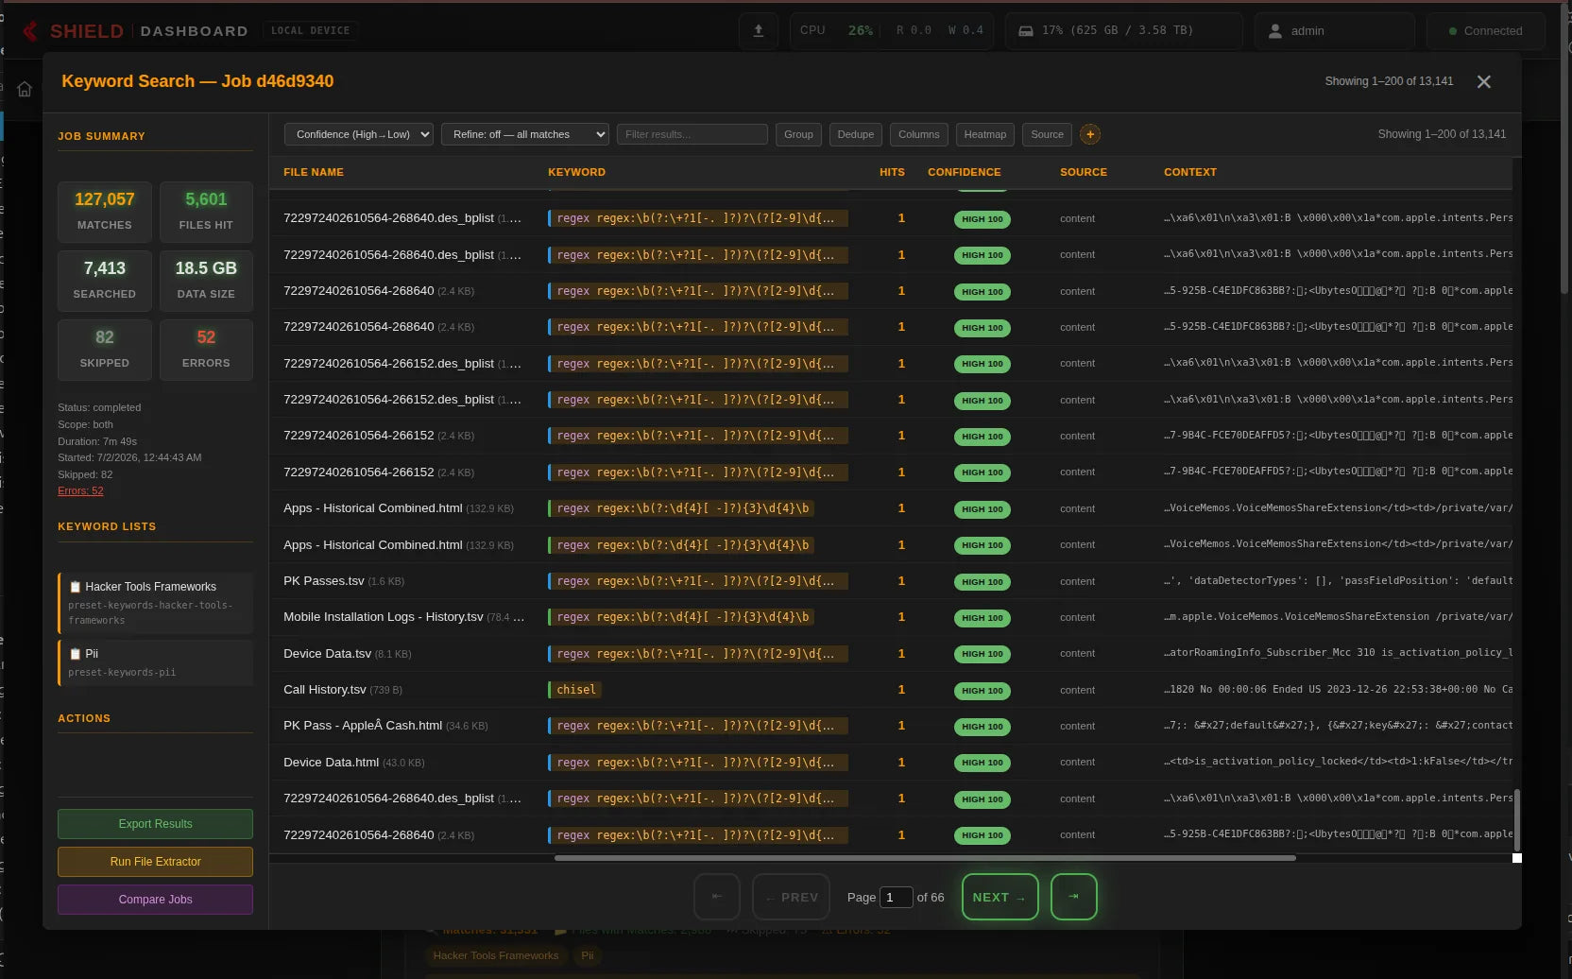Click the upload icon in top bar
The width and height of the screenshot is (1572, 979).
tap(758, 31)
